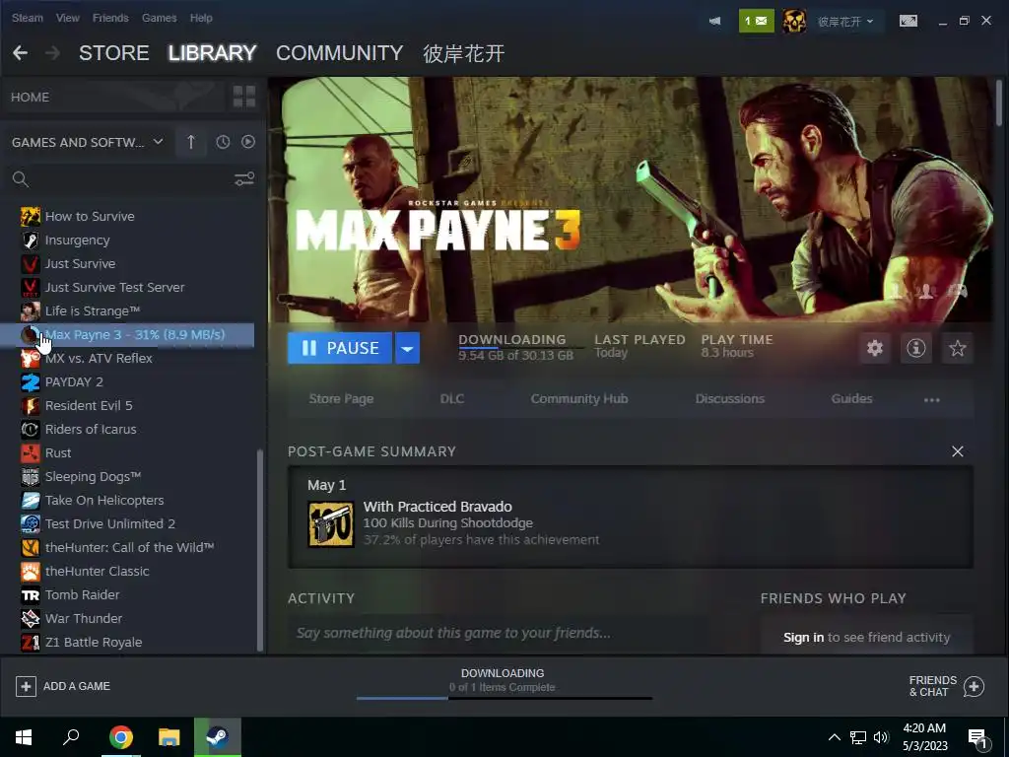Select theHunter Classic paw icon
This screenshot has width=1009, height=757.
(31, 571)
